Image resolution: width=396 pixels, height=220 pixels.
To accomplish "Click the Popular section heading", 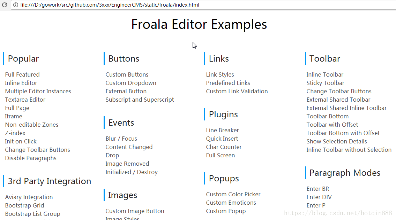I will click(23, 59).
